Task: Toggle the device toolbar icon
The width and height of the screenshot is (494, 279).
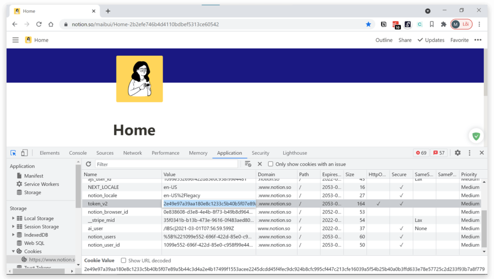Action: point(24,153)
